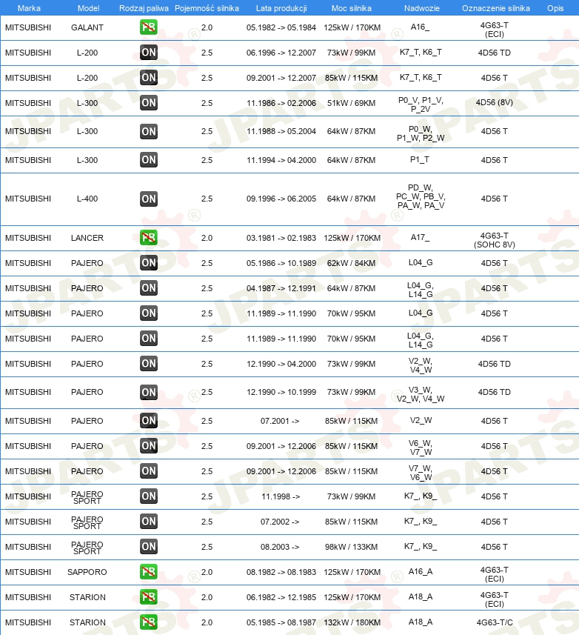Screen dimensions: 579x635
Task: Click the PD_W, PC_W, PB_V body codes
Action: (421, 196)
